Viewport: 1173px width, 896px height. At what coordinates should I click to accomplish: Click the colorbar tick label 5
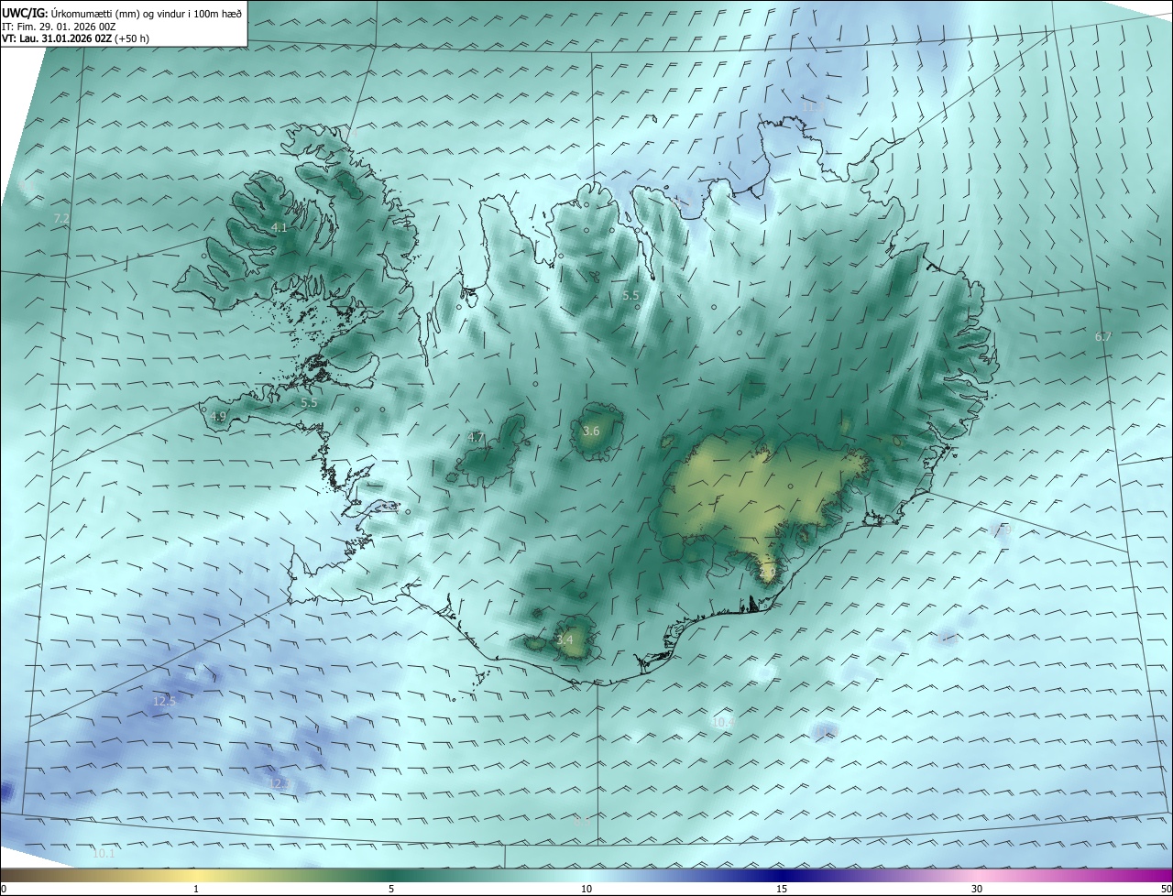391,889
